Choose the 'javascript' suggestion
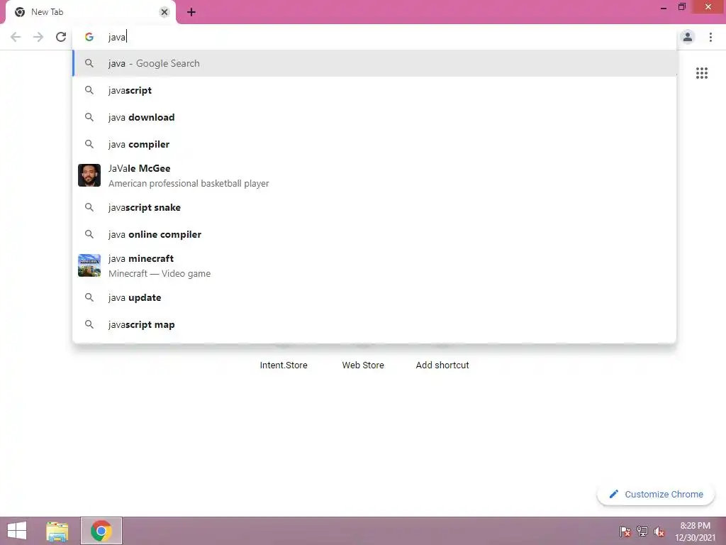Screen dimensions: 726x545 [374, 90]
